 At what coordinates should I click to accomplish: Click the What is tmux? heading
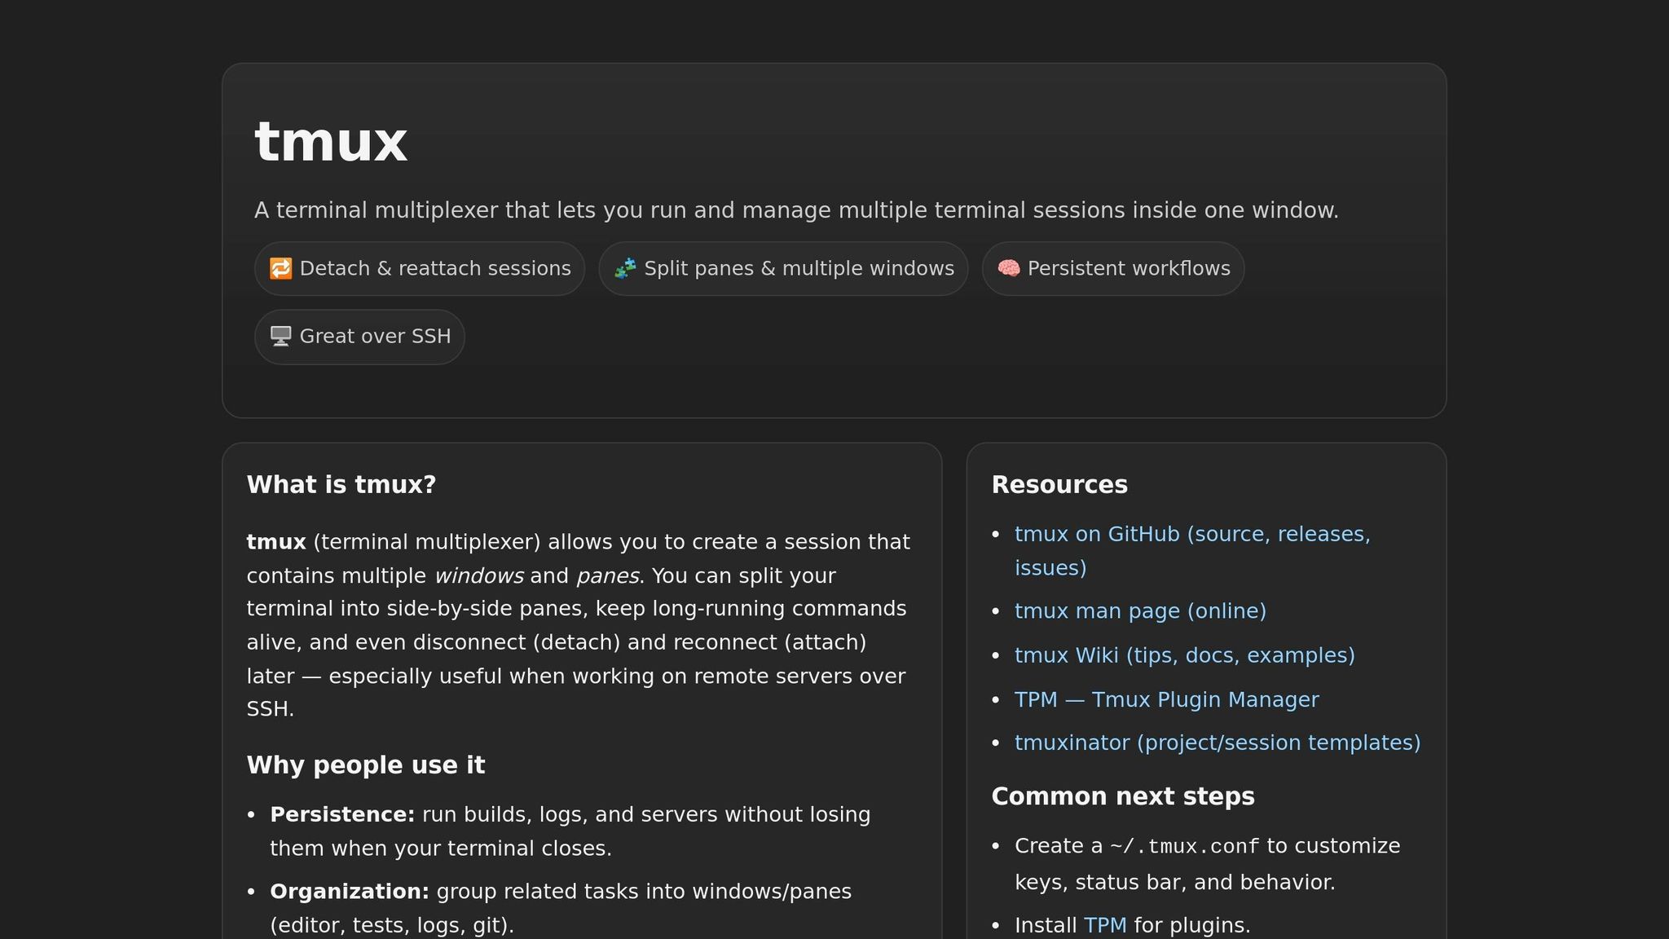[x=341, y=484]
